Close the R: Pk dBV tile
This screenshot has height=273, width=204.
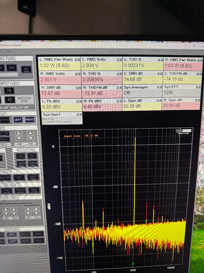(121, 101)
